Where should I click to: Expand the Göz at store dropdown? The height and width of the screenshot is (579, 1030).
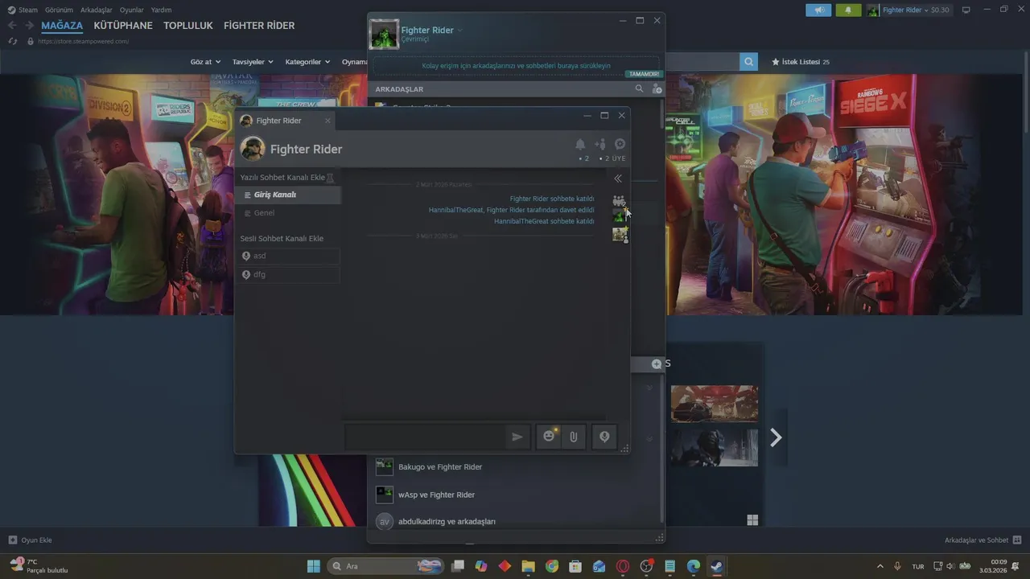[205, 62]
